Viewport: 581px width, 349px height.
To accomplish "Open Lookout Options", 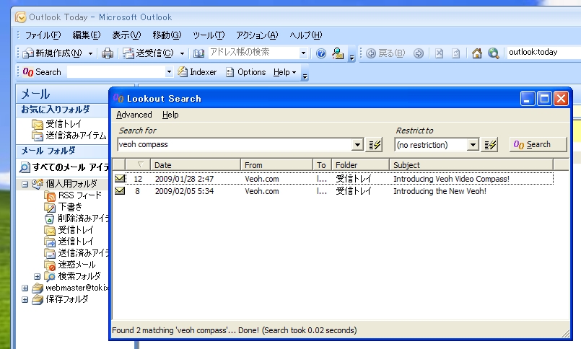I will coord(245,72).
